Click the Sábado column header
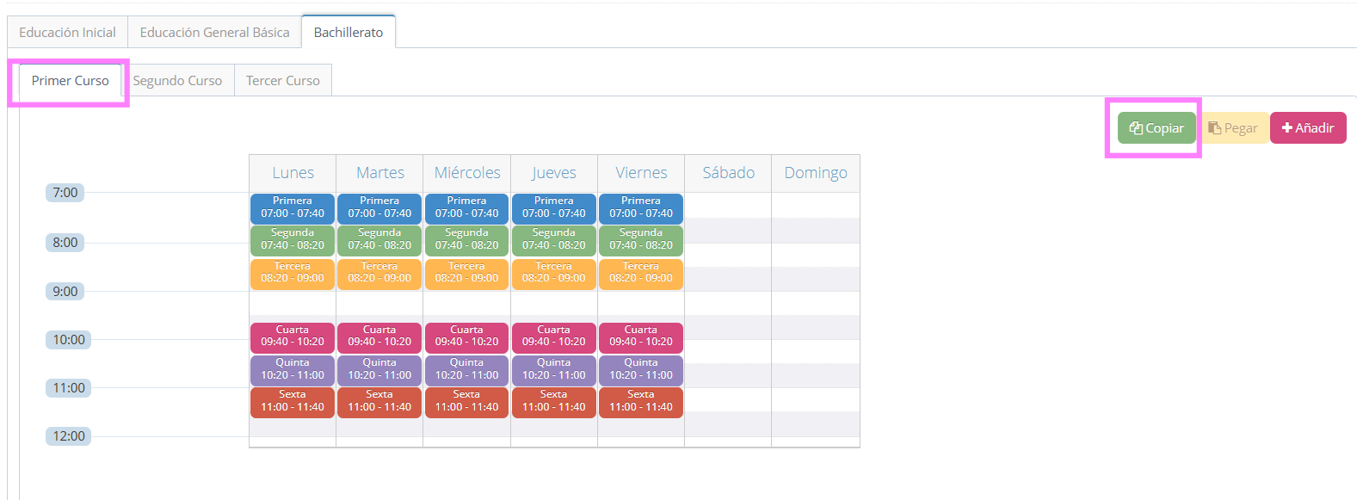 point(728,173)
